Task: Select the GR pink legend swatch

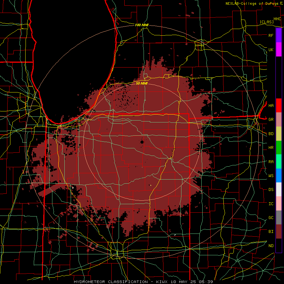Action: point(279,119)
